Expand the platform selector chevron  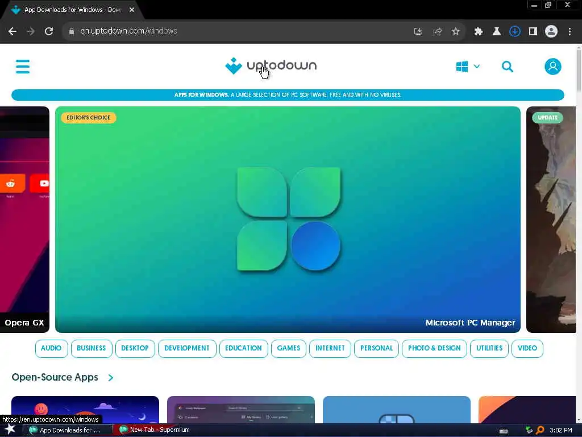coord(477,67)
